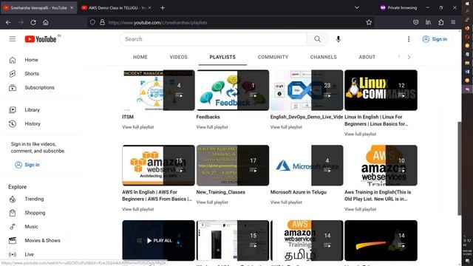The image size is (473, 266).
Task: Click the page vertical scrollbar
Action: tap(460, 168)
